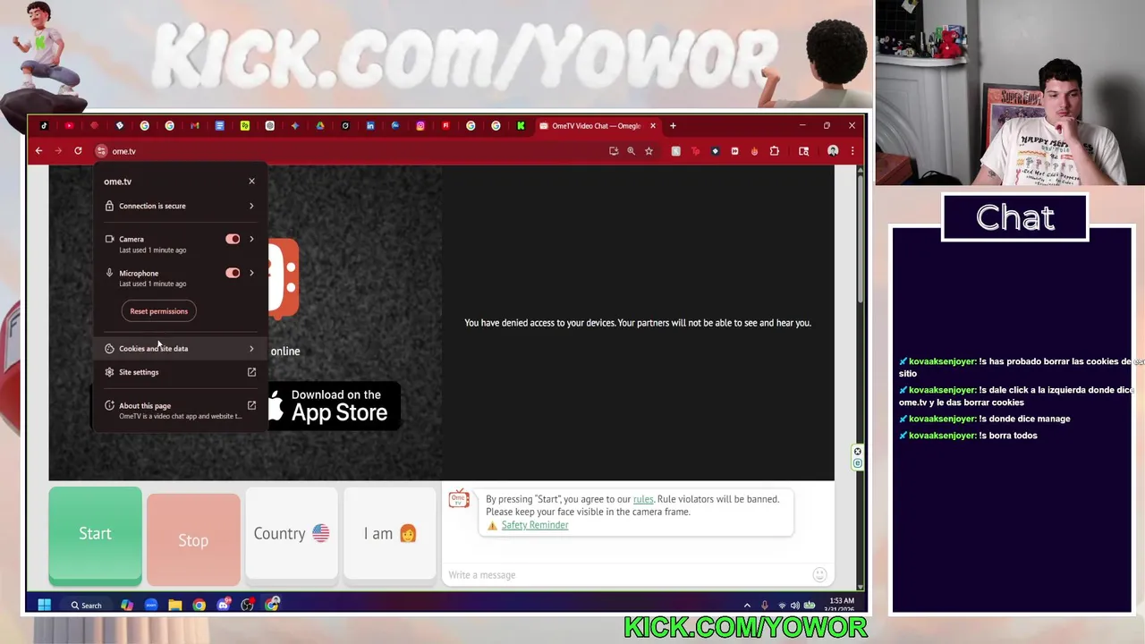Close the ome.tv site info popup

(x=251, y=182)
